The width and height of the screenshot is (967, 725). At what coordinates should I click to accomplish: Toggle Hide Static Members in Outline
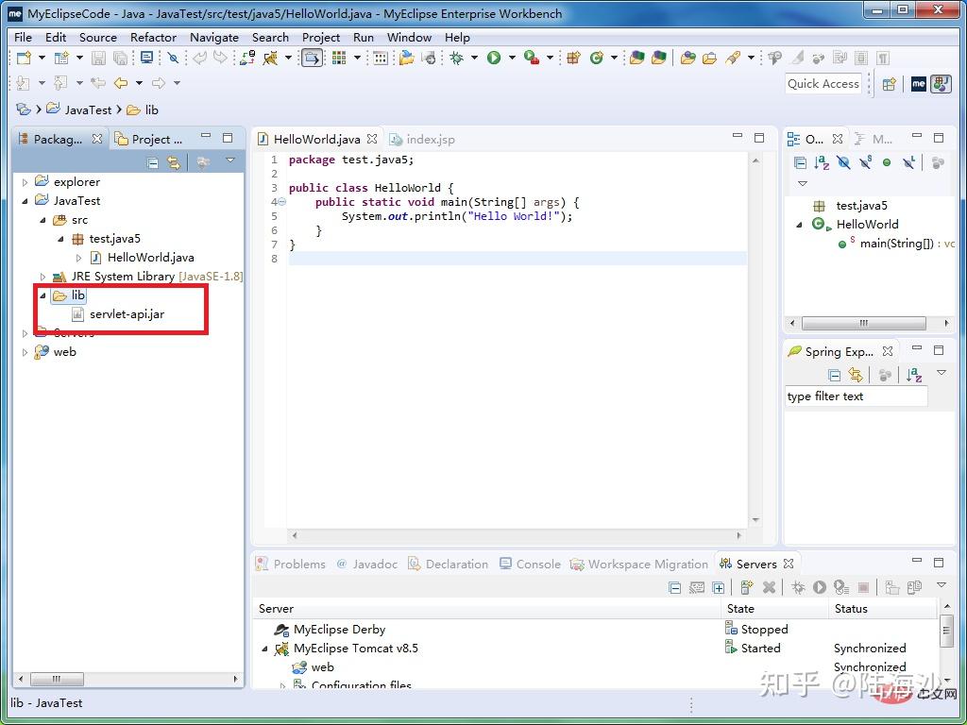point(865,162)
